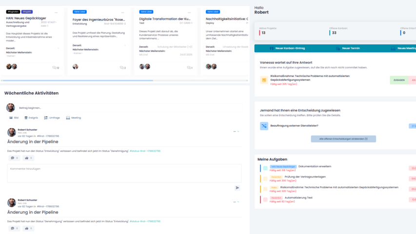The image size is (416, 234).
Task: Select Neuer Kanban-Eintrag in the action bar
Action: tap(287, 49)
